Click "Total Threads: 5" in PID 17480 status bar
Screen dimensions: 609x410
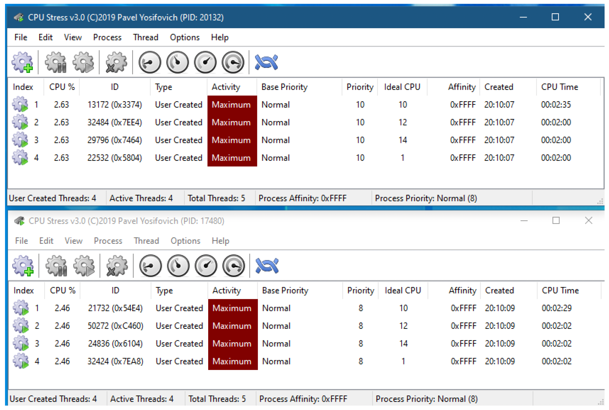[x=217, y=399]
